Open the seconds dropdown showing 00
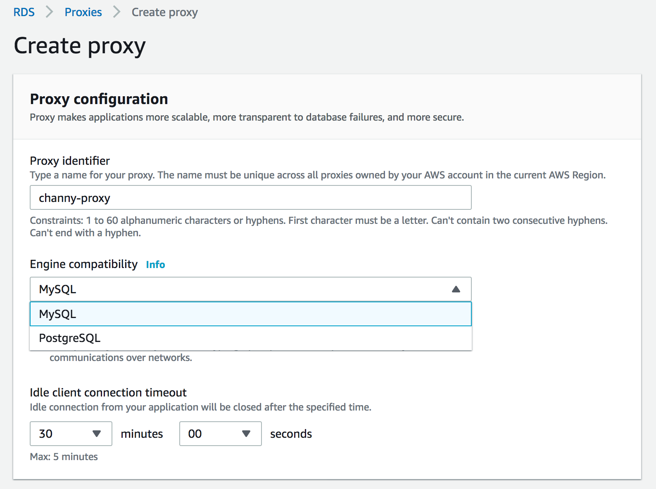The height and width of the screenshot is (489, 656). [212, 434]
